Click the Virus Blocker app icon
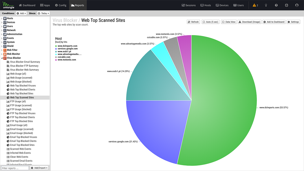304x171 pixels. pyautogui.click(x=5, y=58)
